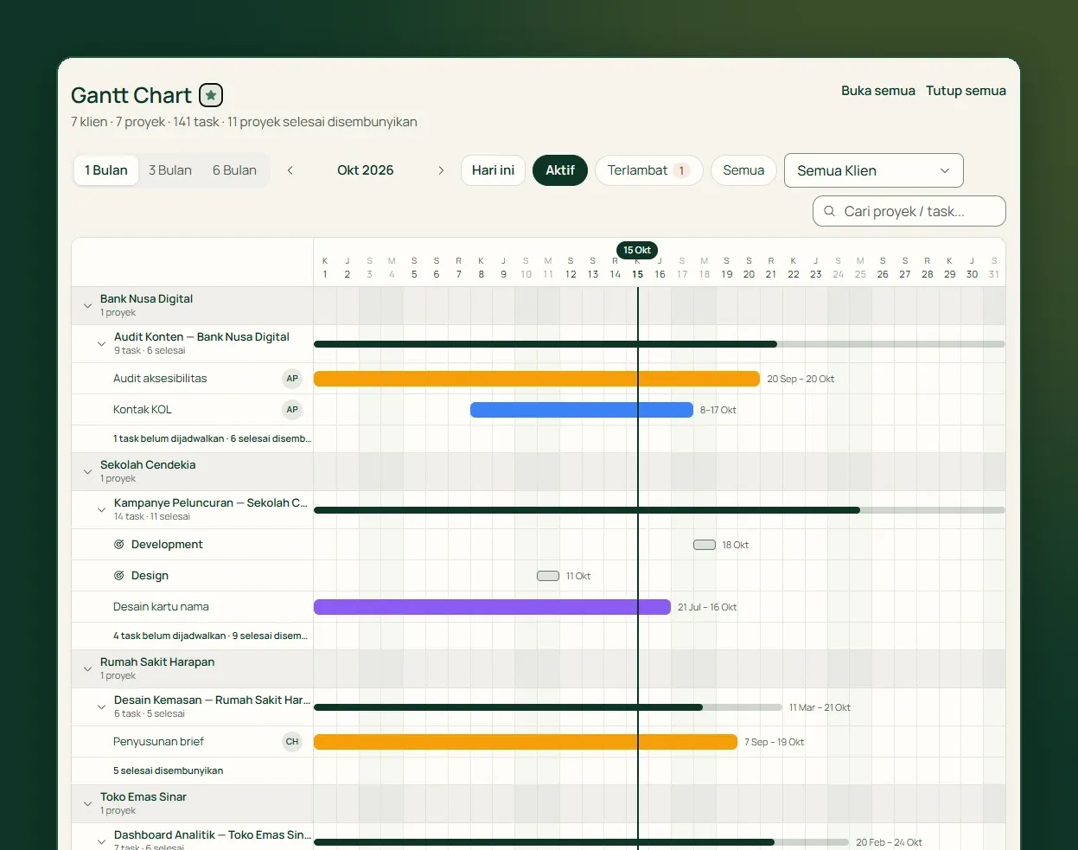Go to next month with right arrow
Viewport: 1078px width, 850px height.
441,170
